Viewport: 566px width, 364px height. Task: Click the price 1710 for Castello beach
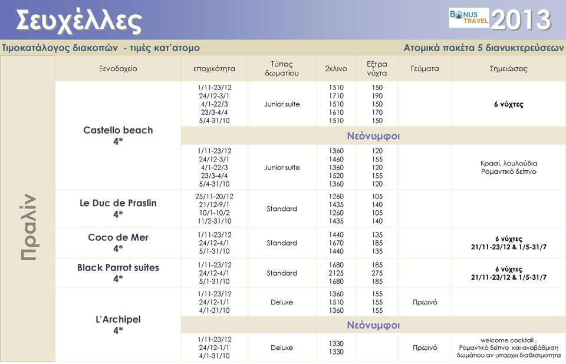pos(336,96)
